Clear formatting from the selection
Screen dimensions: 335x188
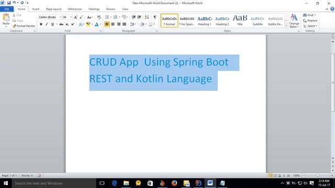click(x=99, y=17)
